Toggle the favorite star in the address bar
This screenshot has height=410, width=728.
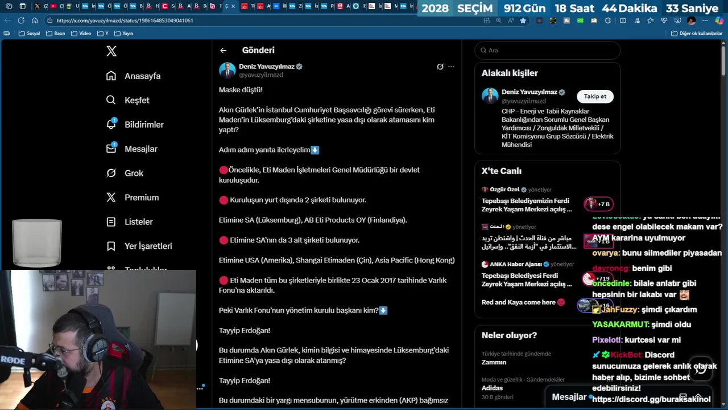[x=523, y=20]
